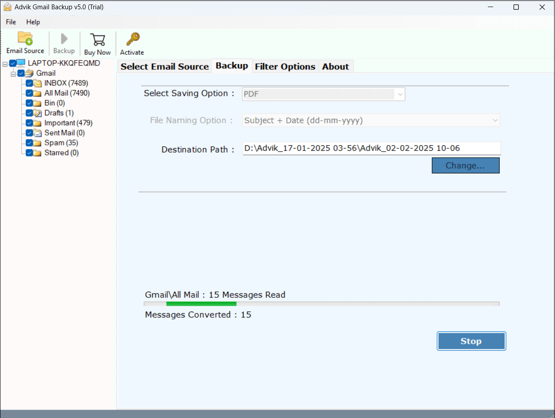
Task: Switch to Filter Options tab
Action: [285, 66]
